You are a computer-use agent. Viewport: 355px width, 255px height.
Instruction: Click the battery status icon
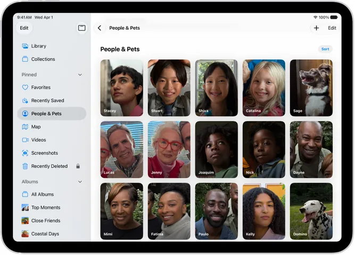(334, 18)
